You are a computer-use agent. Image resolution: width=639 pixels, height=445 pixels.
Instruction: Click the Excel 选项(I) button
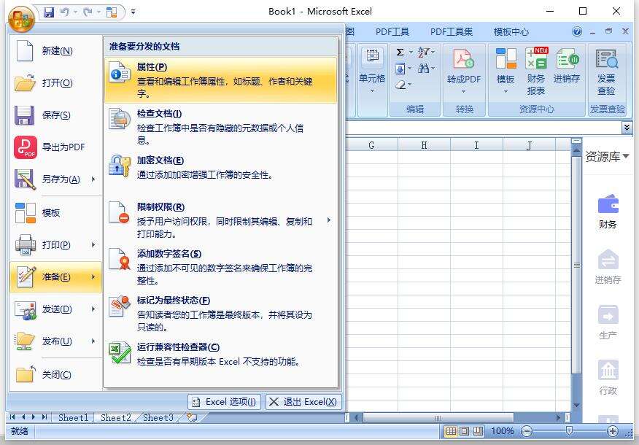point(224,402)
